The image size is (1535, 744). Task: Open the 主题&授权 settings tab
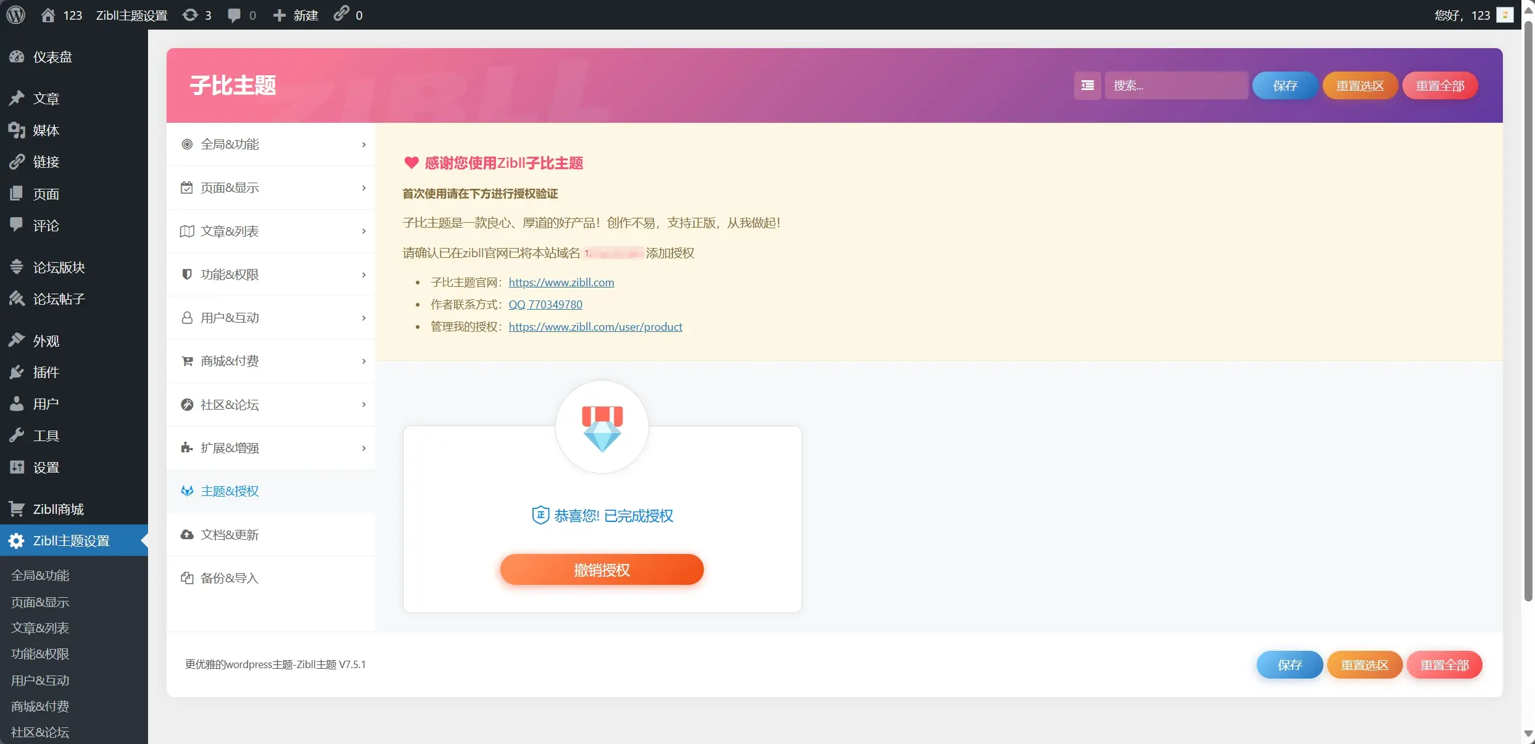271,491
